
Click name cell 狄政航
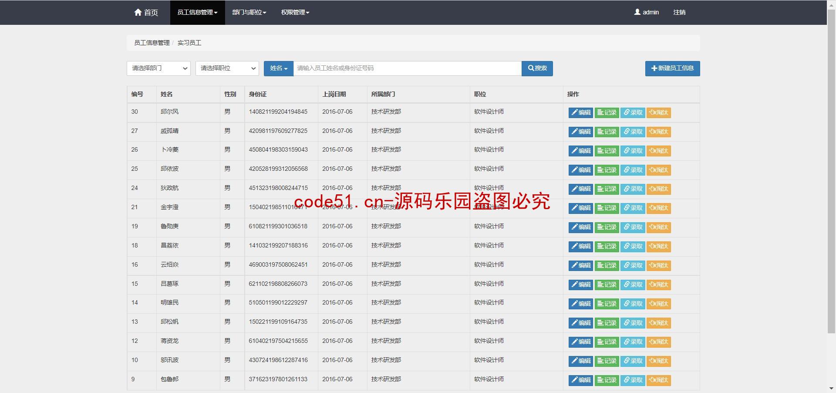pyautogui.click(x=169, y=188)
